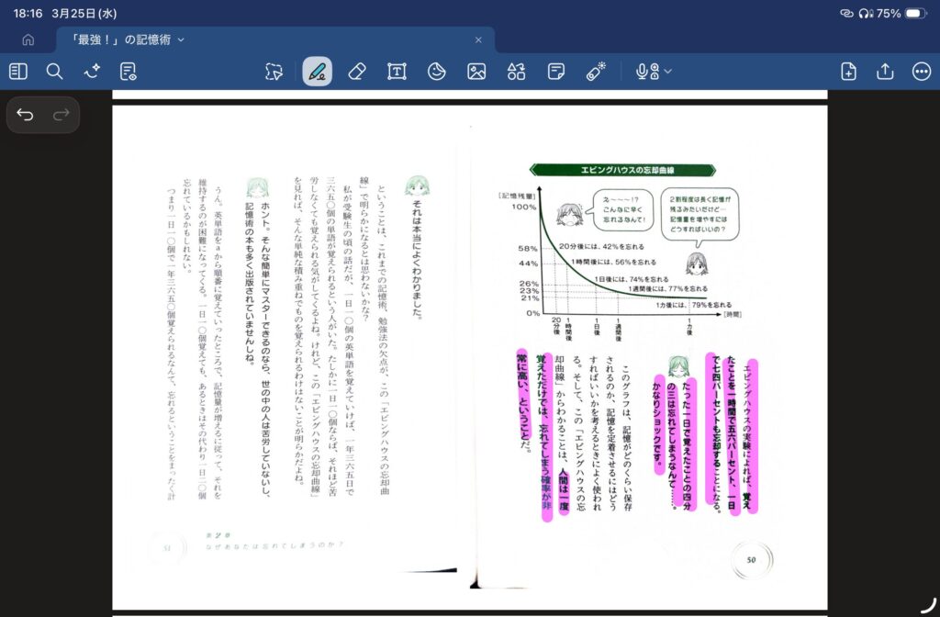The width and height of the screenshot is (940, 617).
Task: Add a sticky note
Action: (555, 72)
